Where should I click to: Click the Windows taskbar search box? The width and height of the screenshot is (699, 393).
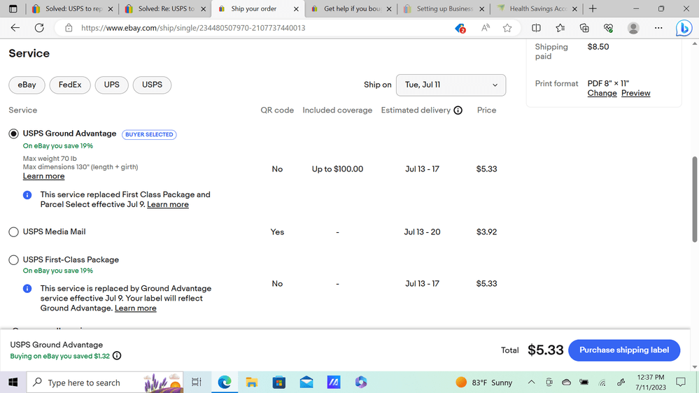[x=105, y=383]
